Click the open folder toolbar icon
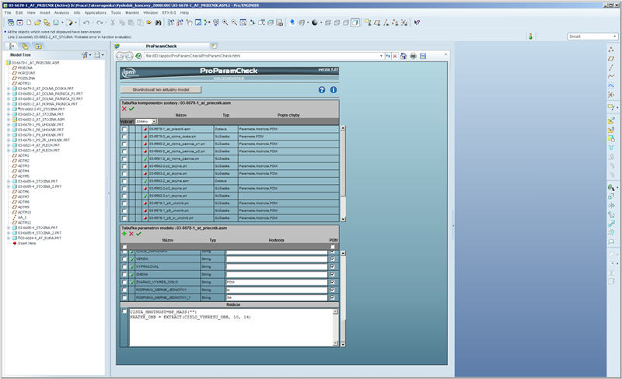Image resolution: width=622 pixels, height=379 pixels. (x=37, y=23)
